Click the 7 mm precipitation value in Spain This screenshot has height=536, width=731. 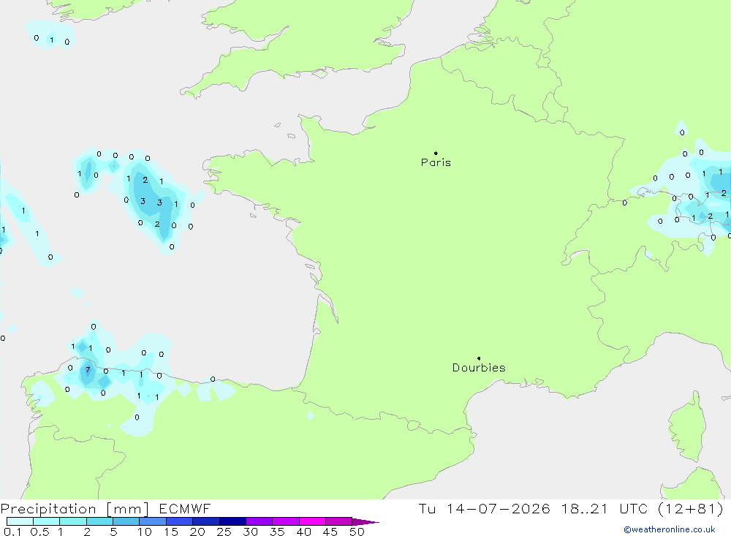[x=88, y=370]
